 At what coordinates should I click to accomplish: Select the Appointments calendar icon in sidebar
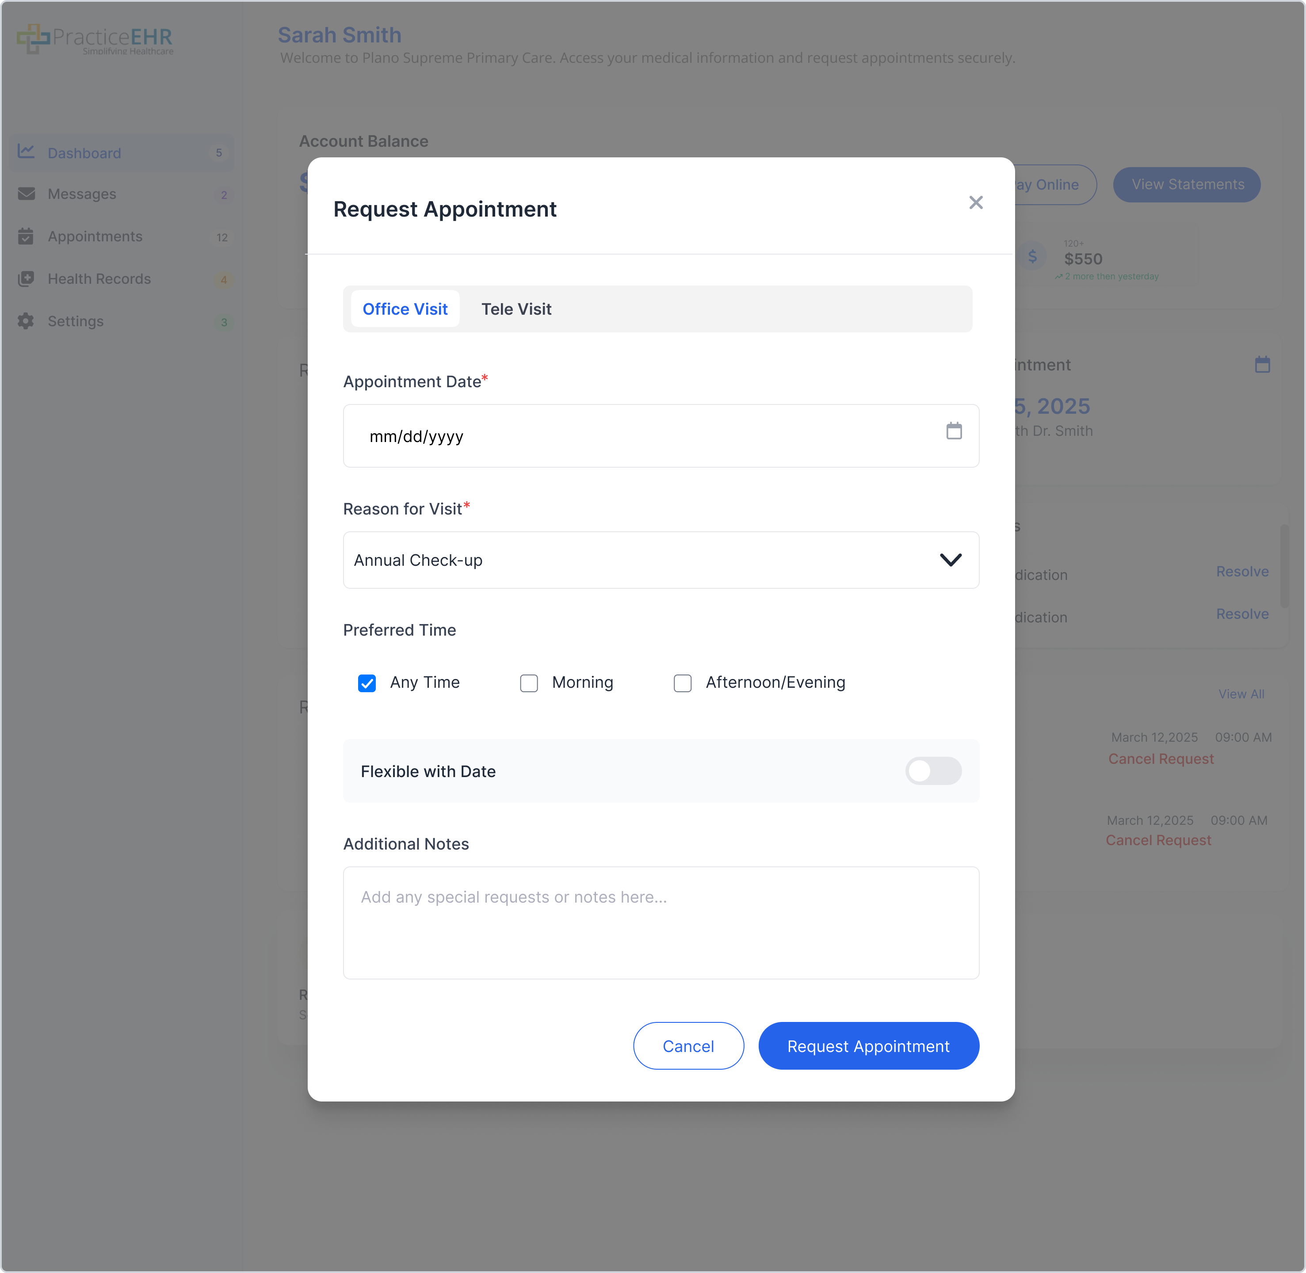point(25,236)
